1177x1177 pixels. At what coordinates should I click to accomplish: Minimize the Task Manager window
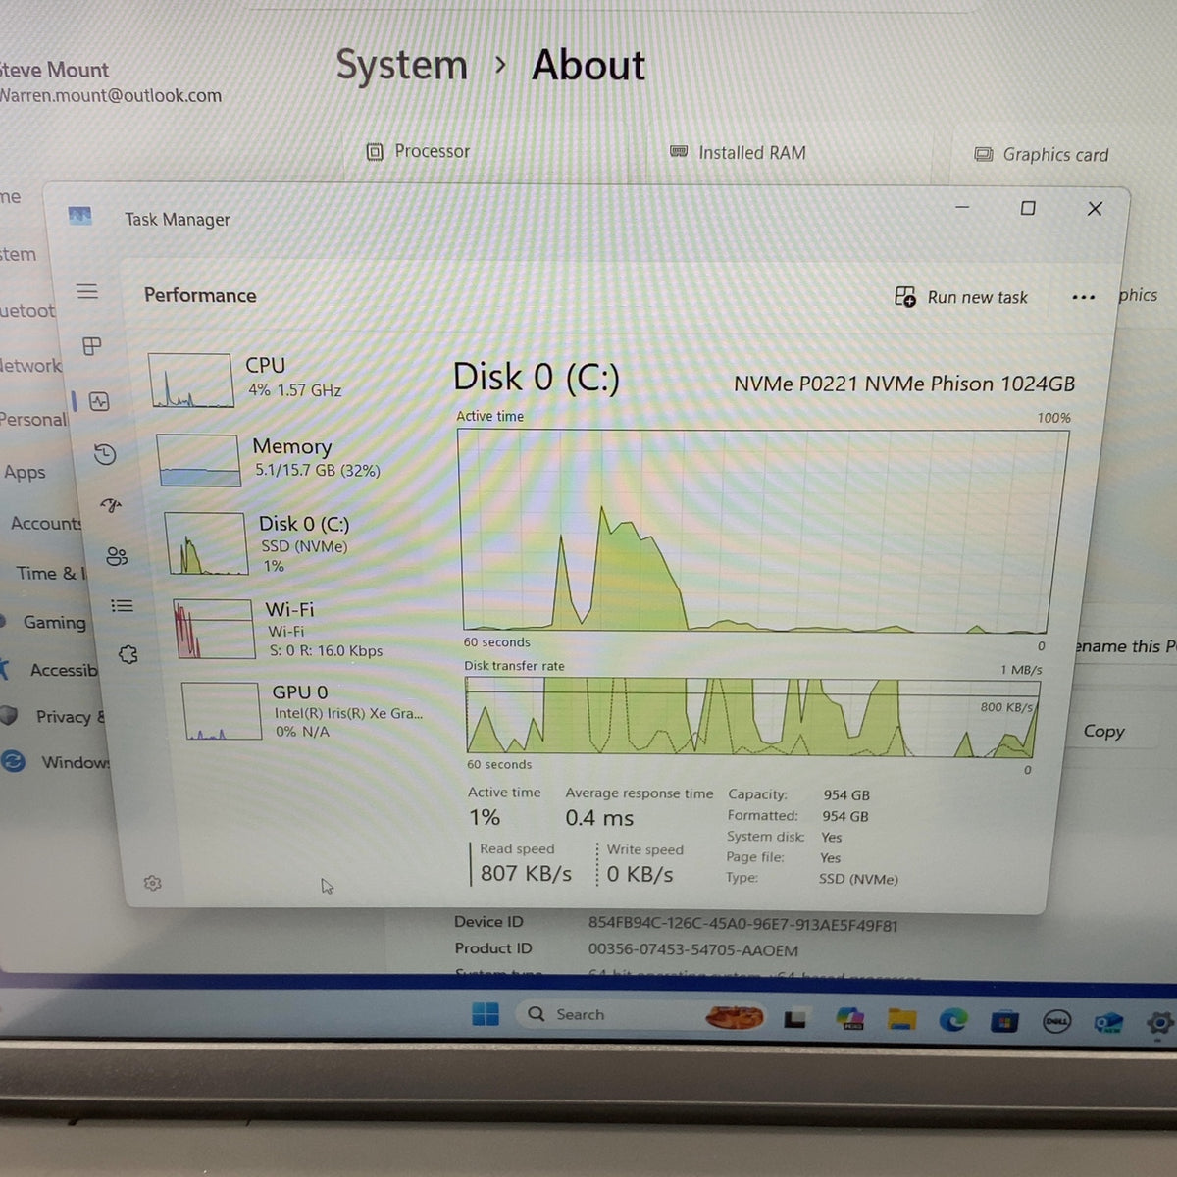pyautogui.click(x=962, y=207)
